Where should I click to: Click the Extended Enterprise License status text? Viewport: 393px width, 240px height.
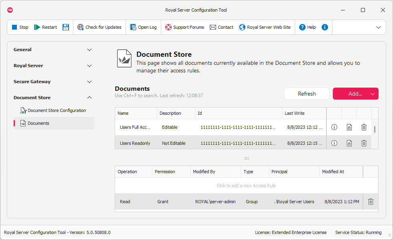click(291, 232)
